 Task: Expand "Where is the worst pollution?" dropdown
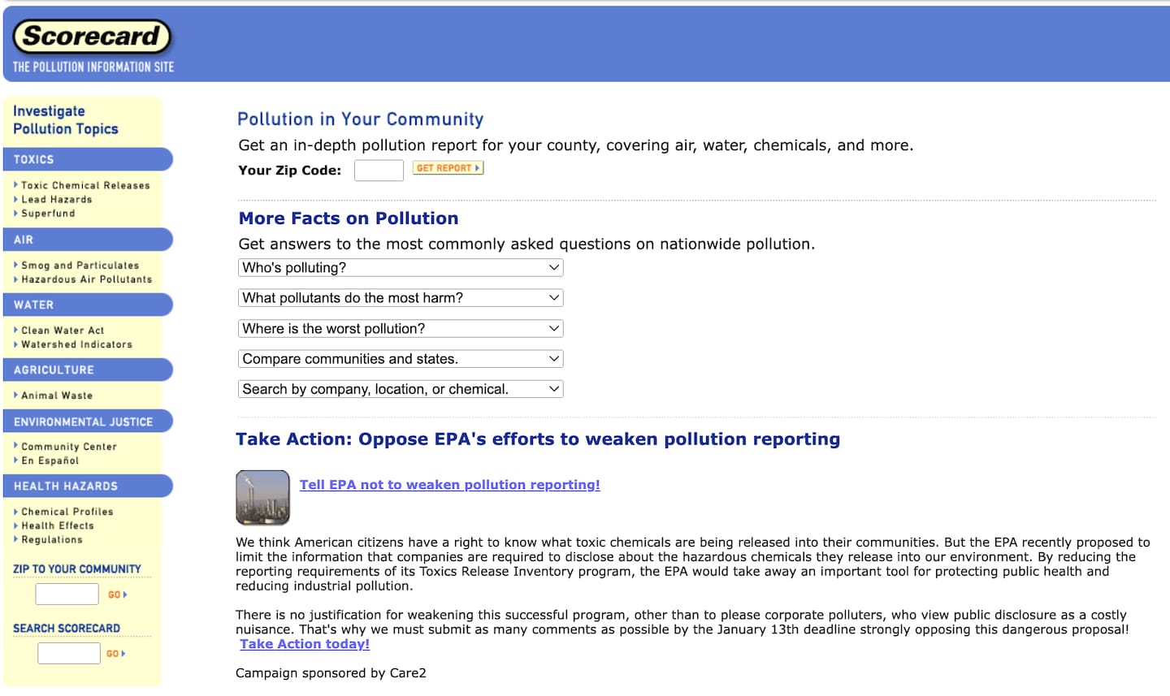click(401, 329)
